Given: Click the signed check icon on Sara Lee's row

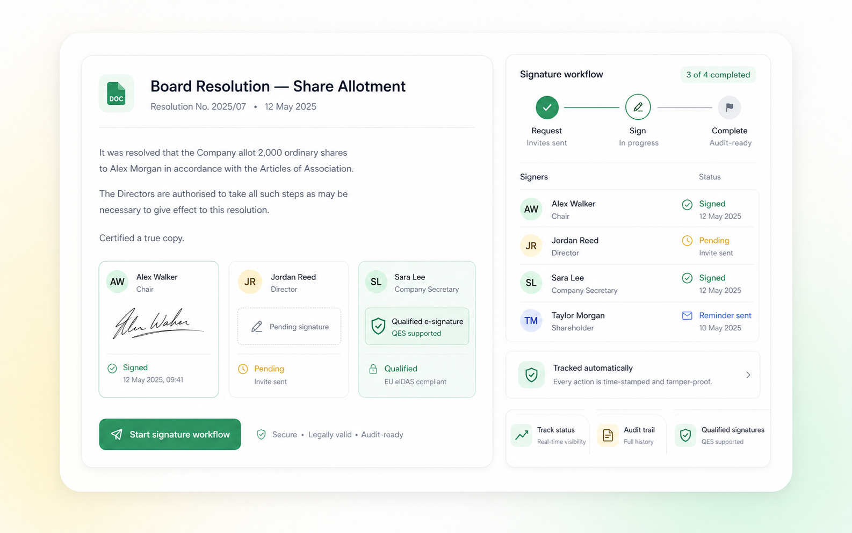Looking at the screenshot, I should 687,278.
